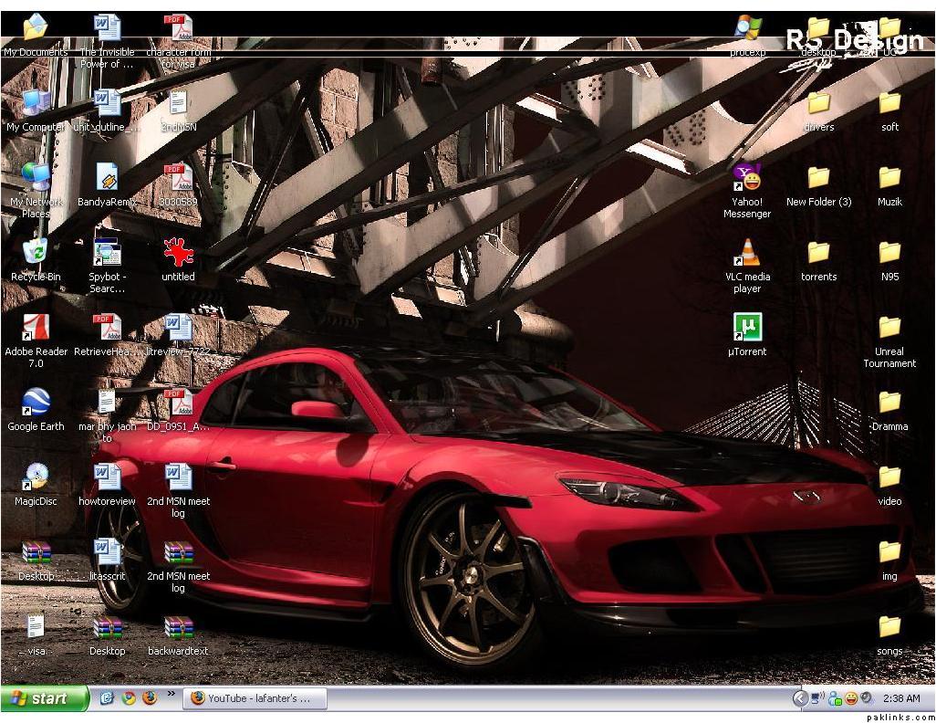Click the My Computer icon
This screenshot has width=936, height=723.
pyautogui.click(x=36, y=103)
